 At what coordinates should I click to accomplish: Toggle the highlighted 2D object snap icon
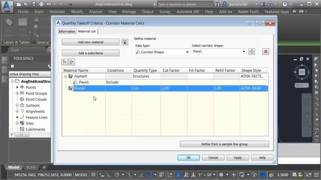pyautogui.click(x=149, y=174)
